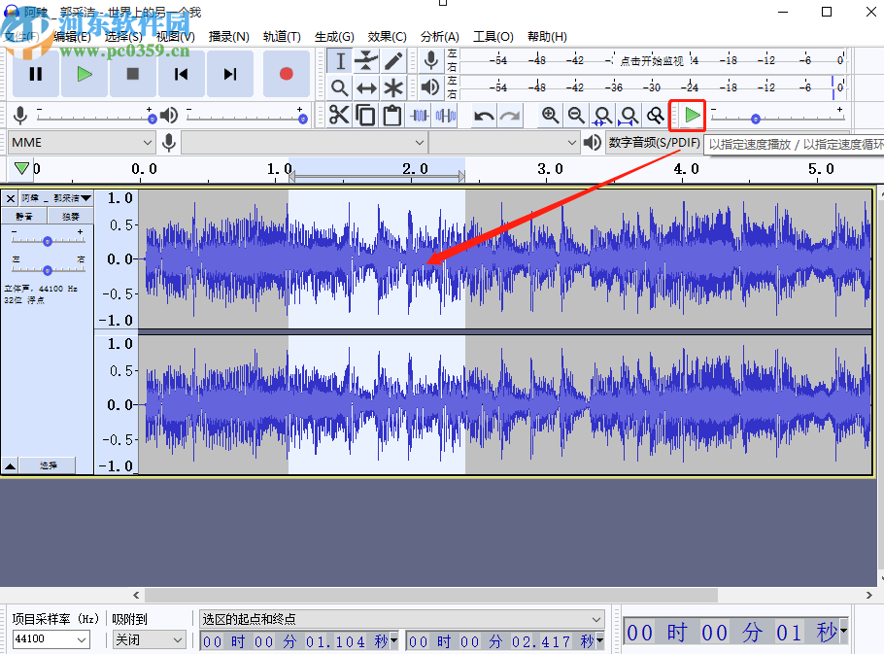Activate the Zoom tool

click(x=340, y=86)
